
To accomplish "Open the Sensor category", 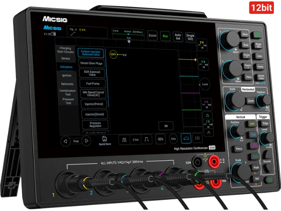I will coord(66,58).
